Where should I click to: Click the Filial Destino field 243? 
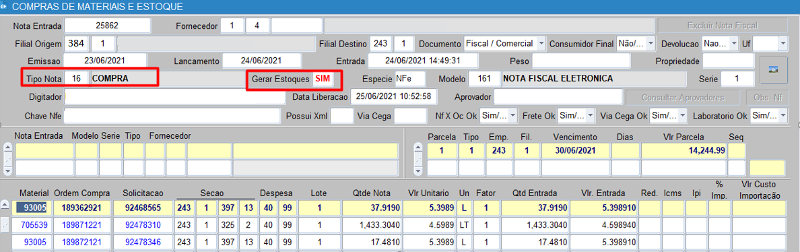[380, 44]
